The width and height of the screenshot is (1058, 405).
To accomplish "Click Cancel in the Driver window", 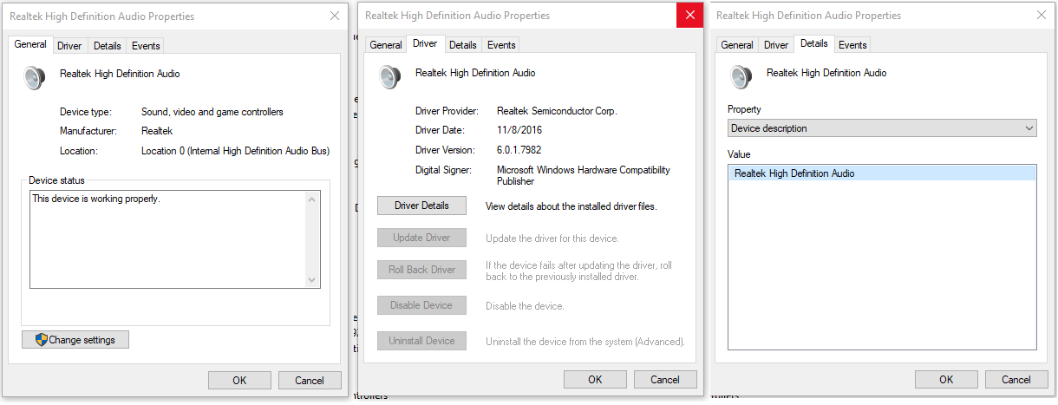I will (x=665, y=379).
